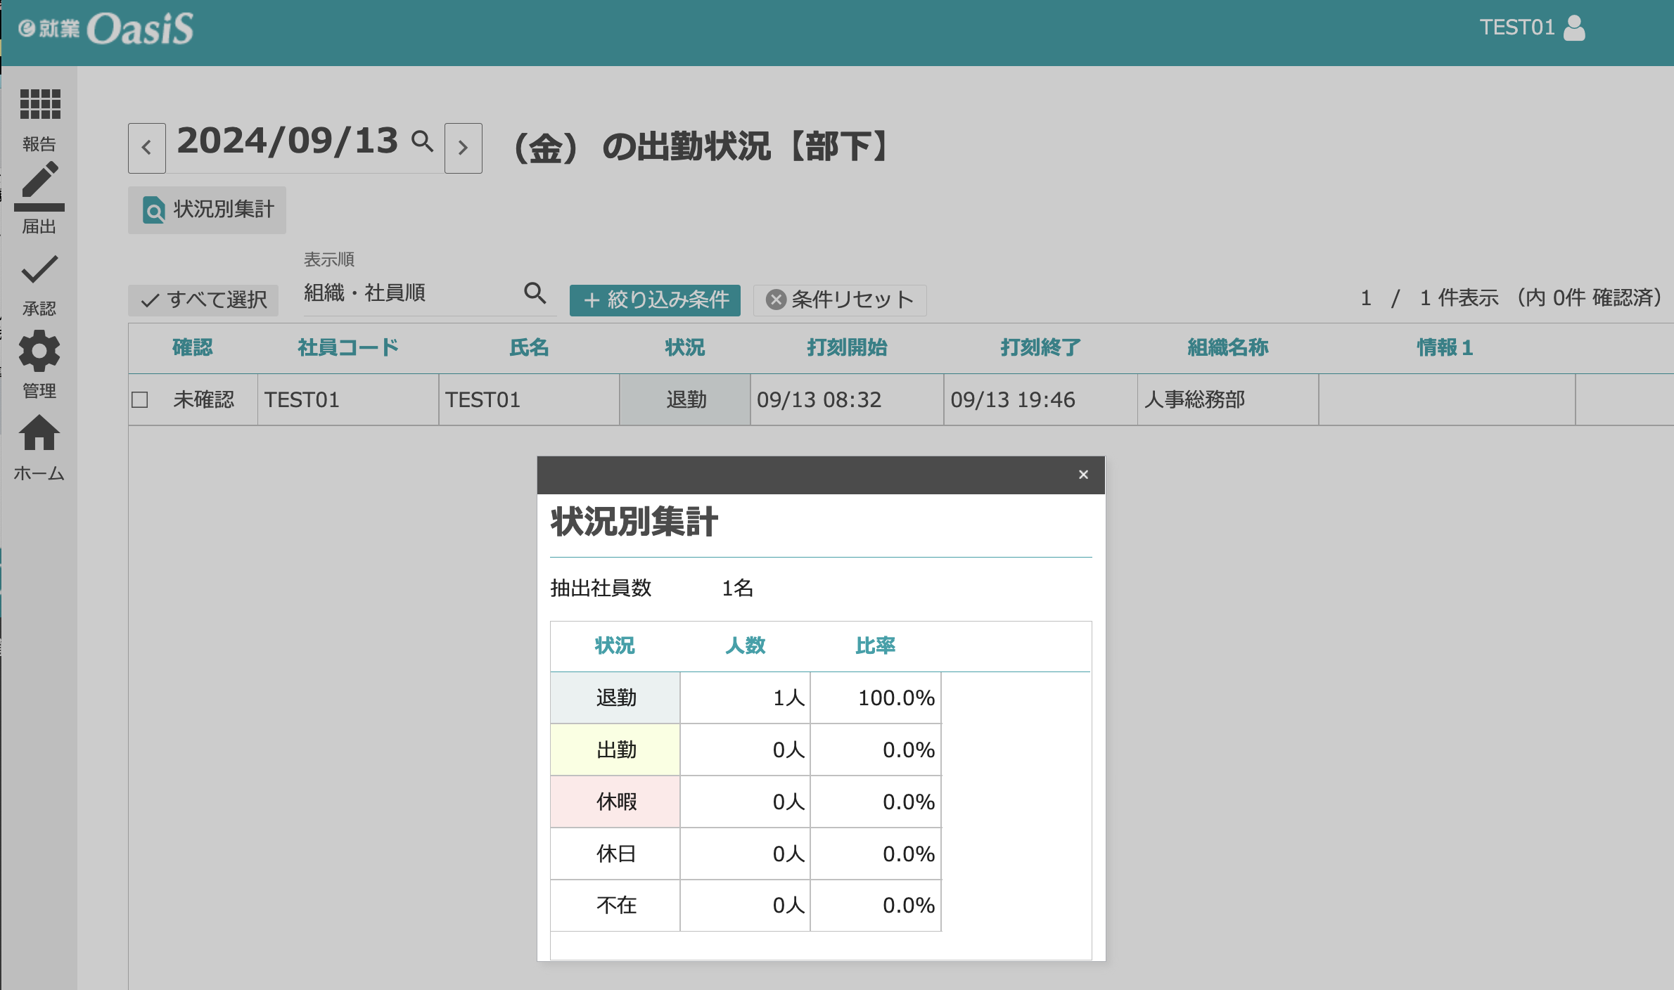Click the 条件リセット button
The width and height of the screenshot is (1674, 990).
840,300
